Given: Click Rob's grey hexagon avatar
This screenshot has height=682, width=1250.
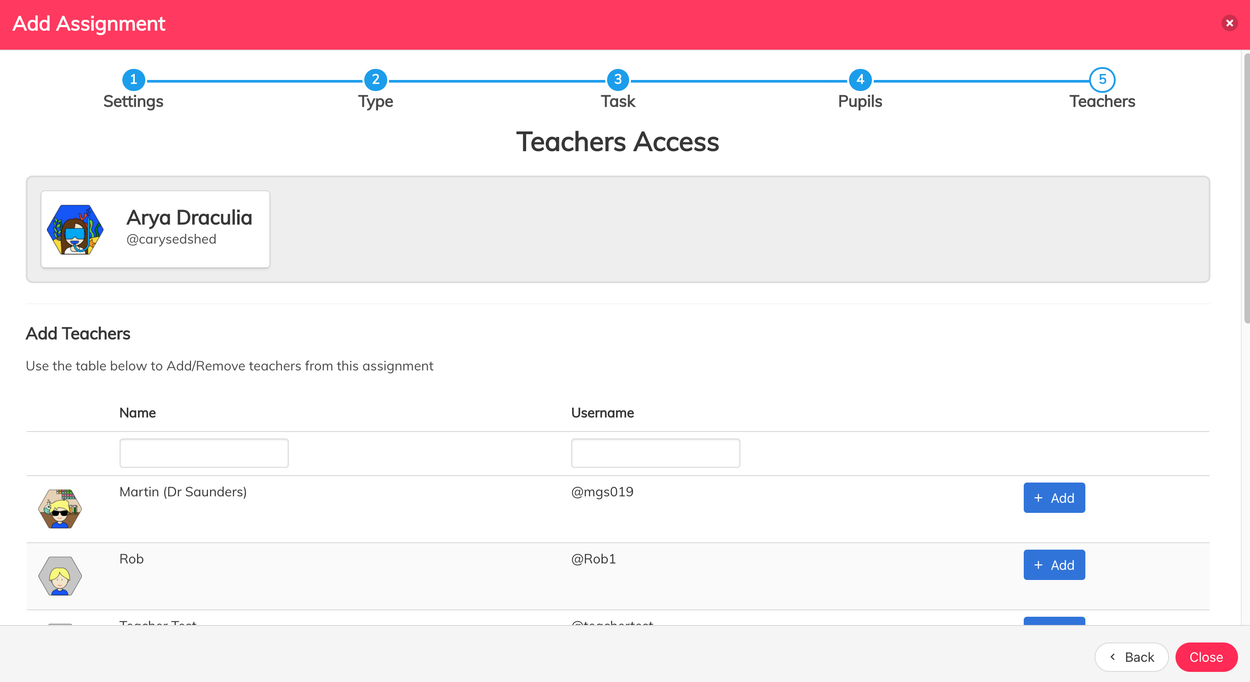Looking at the screenshot, I should coord(60,576).
